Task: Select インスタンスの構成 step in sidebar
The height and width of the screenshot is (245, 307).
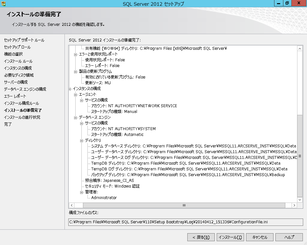Action: tap(18, 68)
